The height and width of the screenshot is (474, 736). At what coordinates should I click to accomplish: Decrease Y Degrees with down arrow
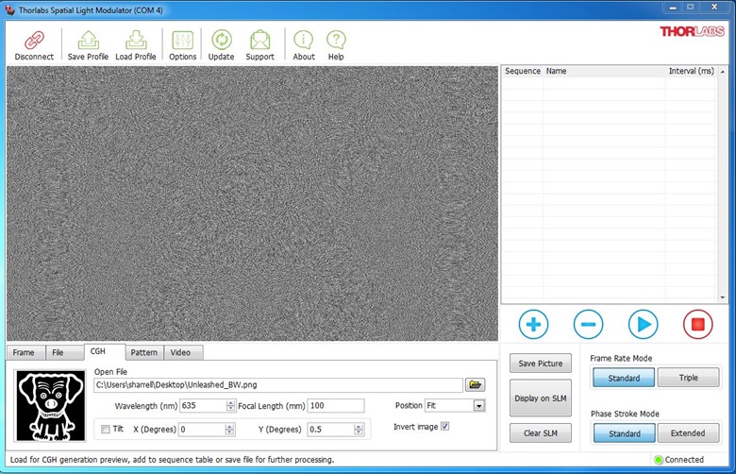coord(359,432)
